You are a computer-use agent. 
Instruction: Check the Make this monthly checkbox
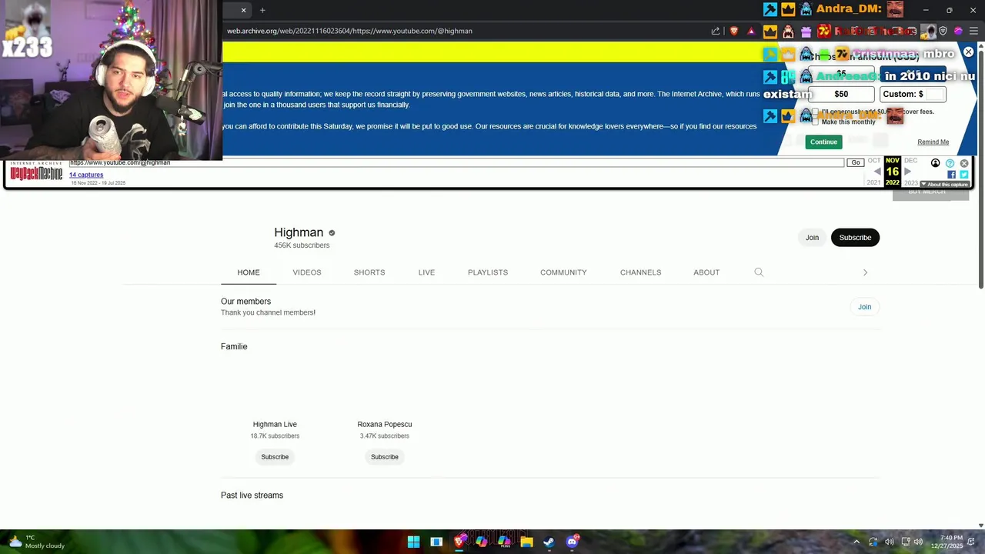[x=816, y=122]
